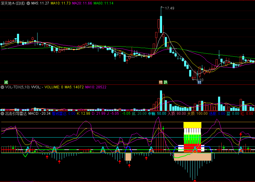Image resolution: width=255 pixels, height=182 pixels.
Task: Click the 选股: 0.00 value
Action: 217,114
